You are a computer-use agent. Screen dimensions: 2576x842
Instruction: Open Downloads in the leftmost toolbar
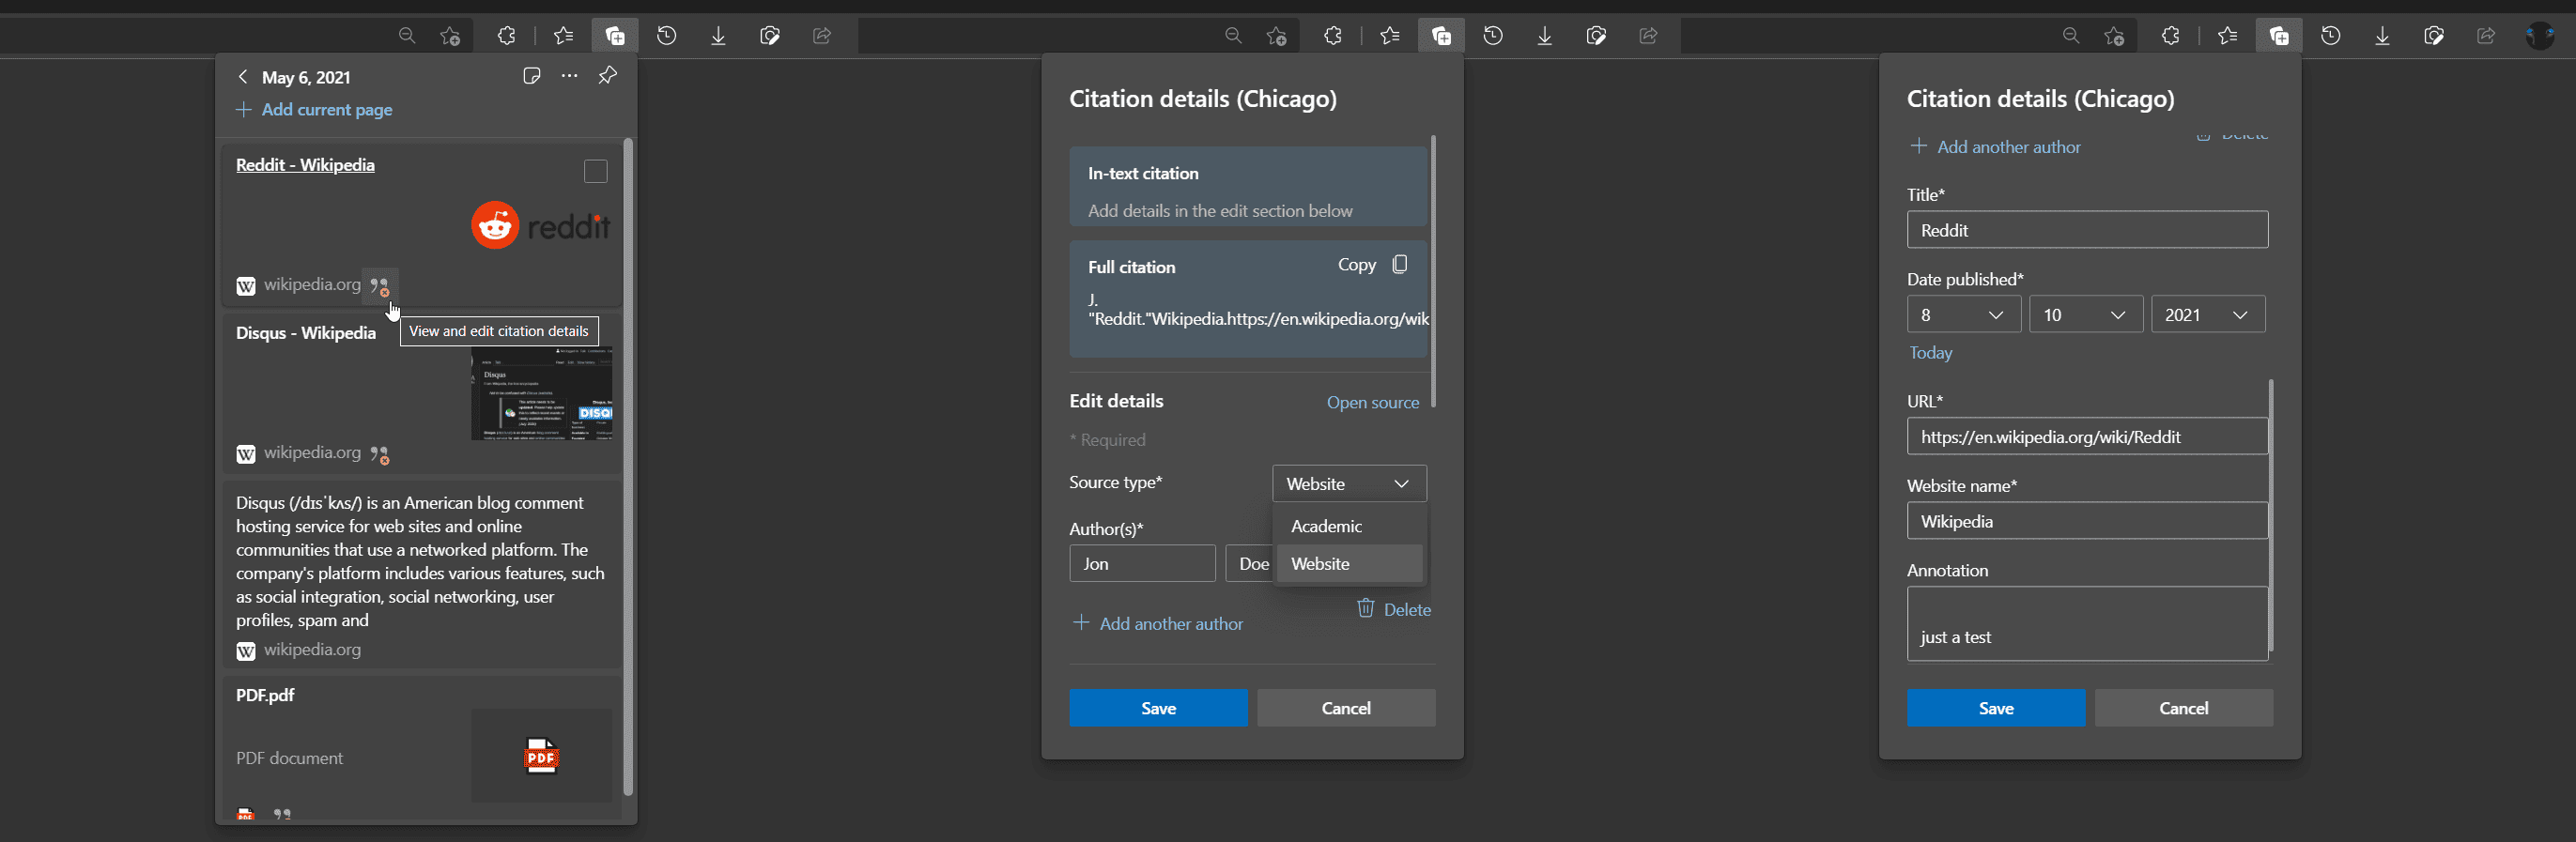[x=718, y=36]
